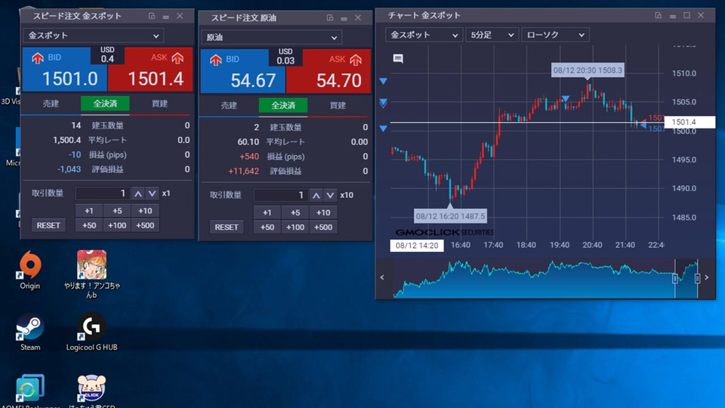Maximize the chart 金スポット window
This screenshot has width=725, height=408.
[686, 15]
